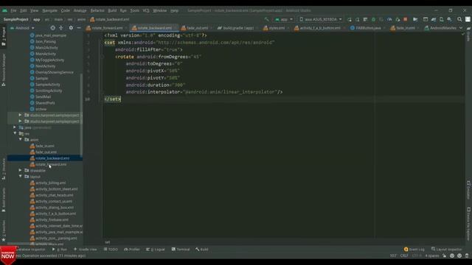Open the Event Log
The image size is (472, 265).
pos(414,250)
